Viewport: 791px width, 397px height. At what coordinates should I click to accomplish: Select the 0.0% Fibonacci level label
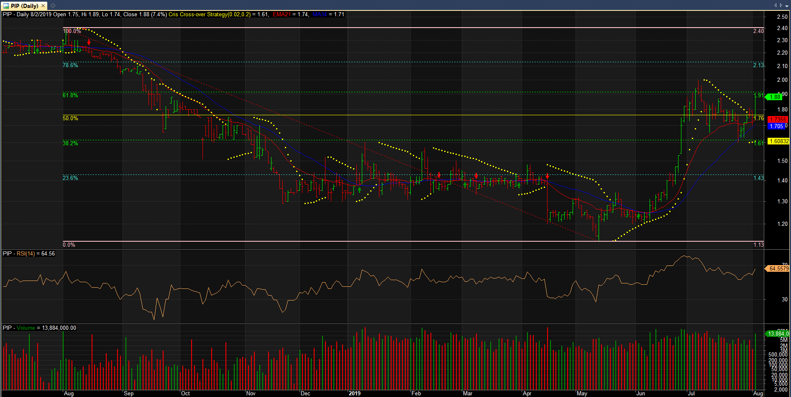(69, 245)
